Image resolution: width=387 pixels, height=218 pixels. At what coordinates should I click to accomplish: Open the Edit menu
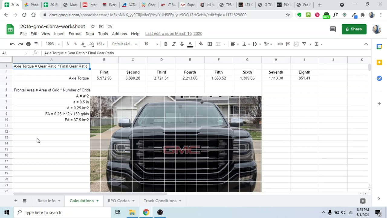coord(34,34)
